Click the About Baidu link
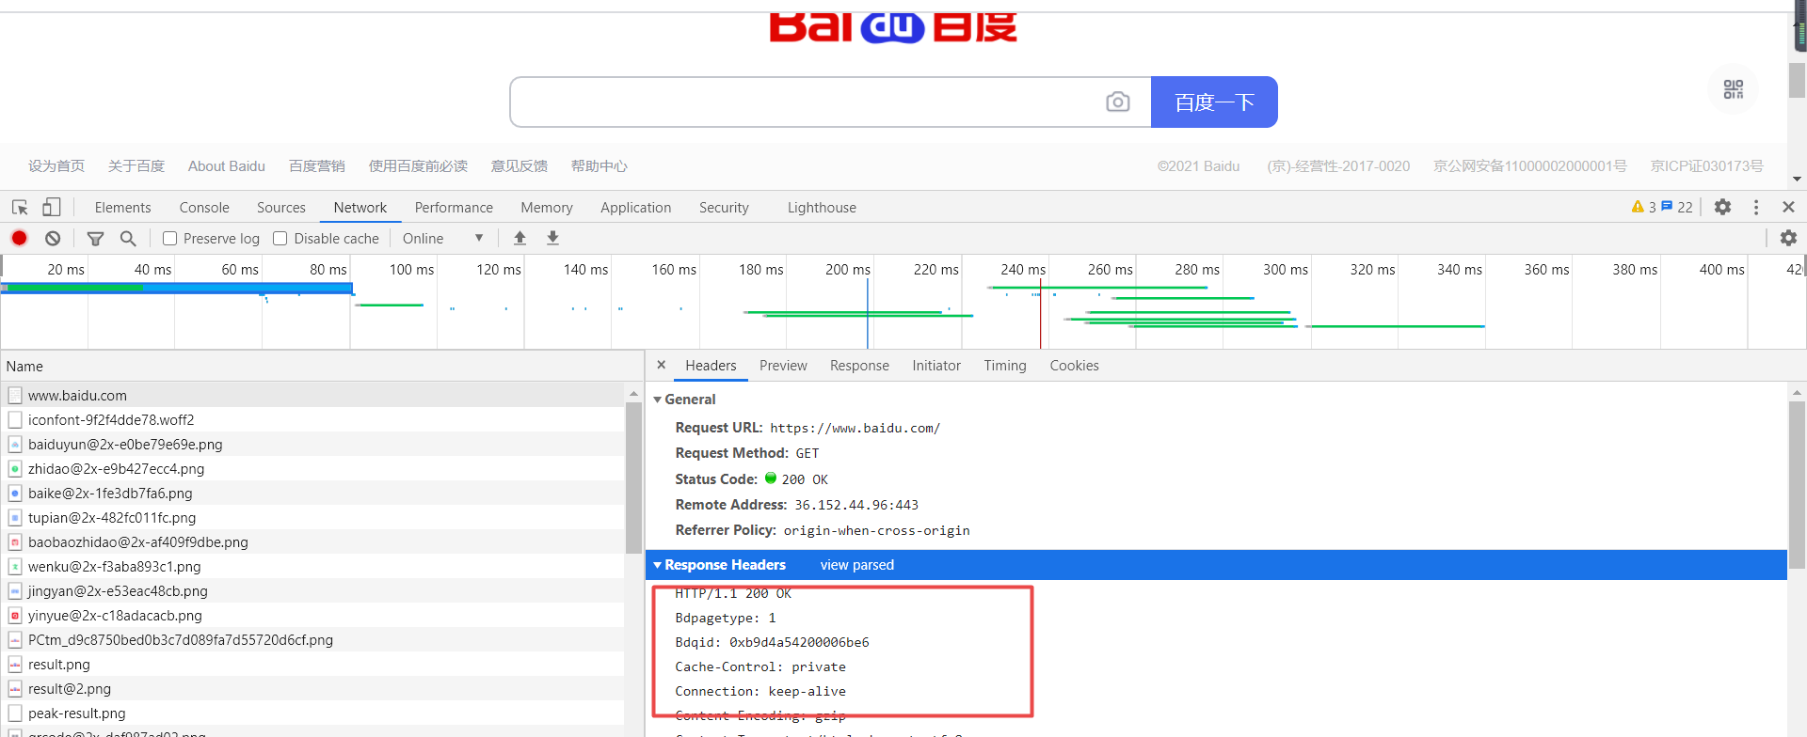Screen dimensions: 1807x737 pos(227,166)
